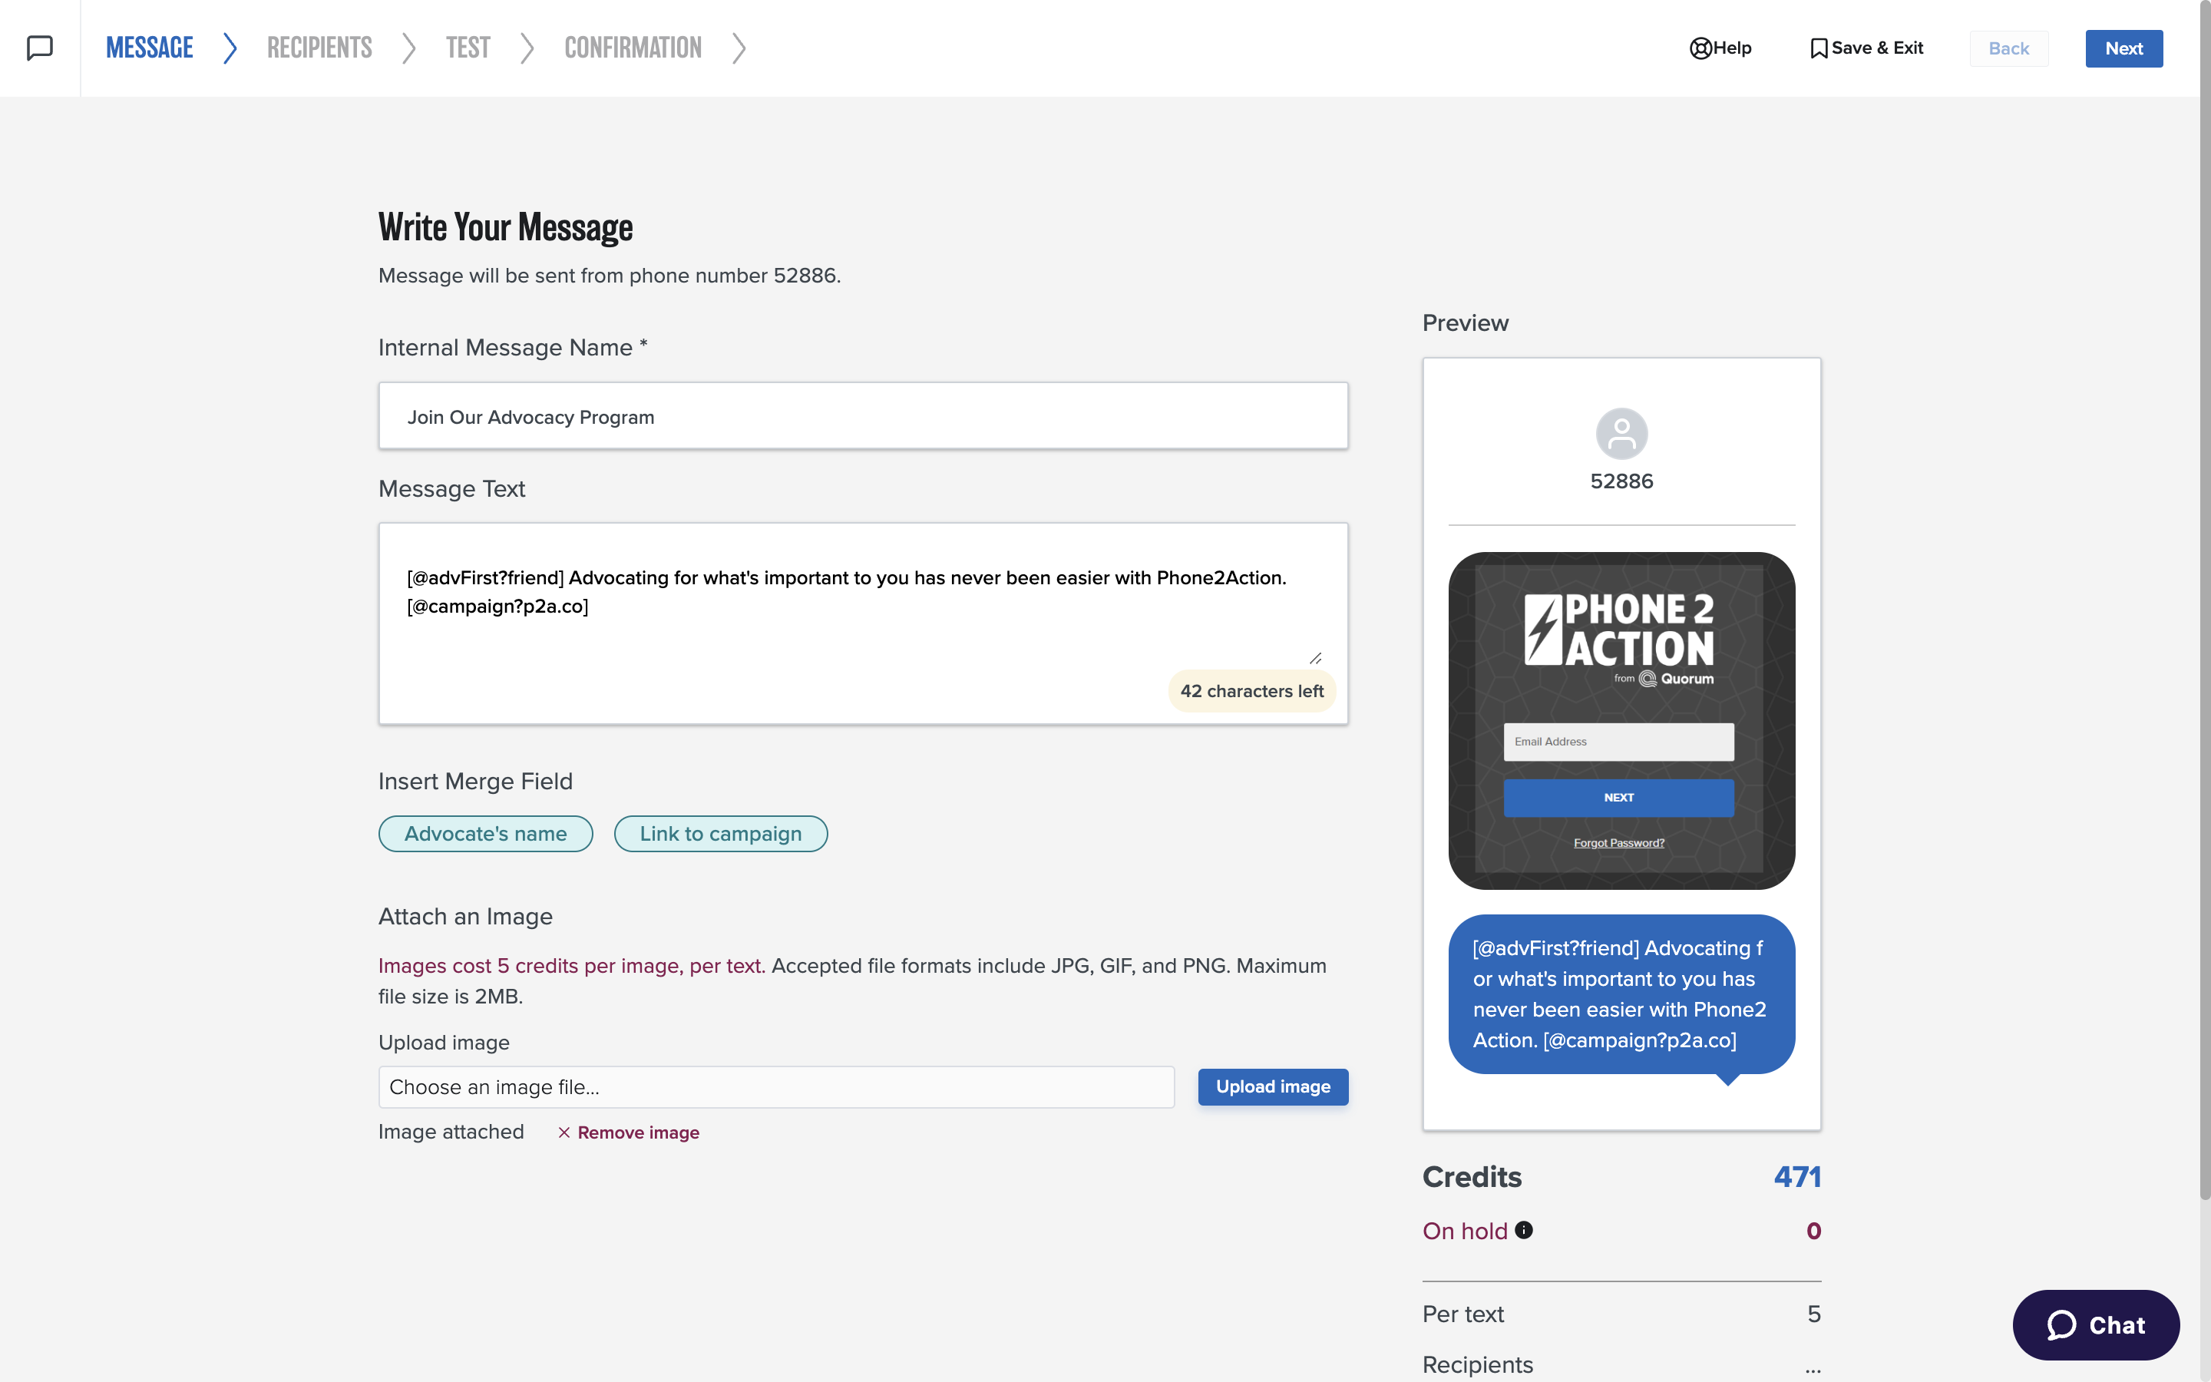Open Help using the help icon

coord(1700,48)
